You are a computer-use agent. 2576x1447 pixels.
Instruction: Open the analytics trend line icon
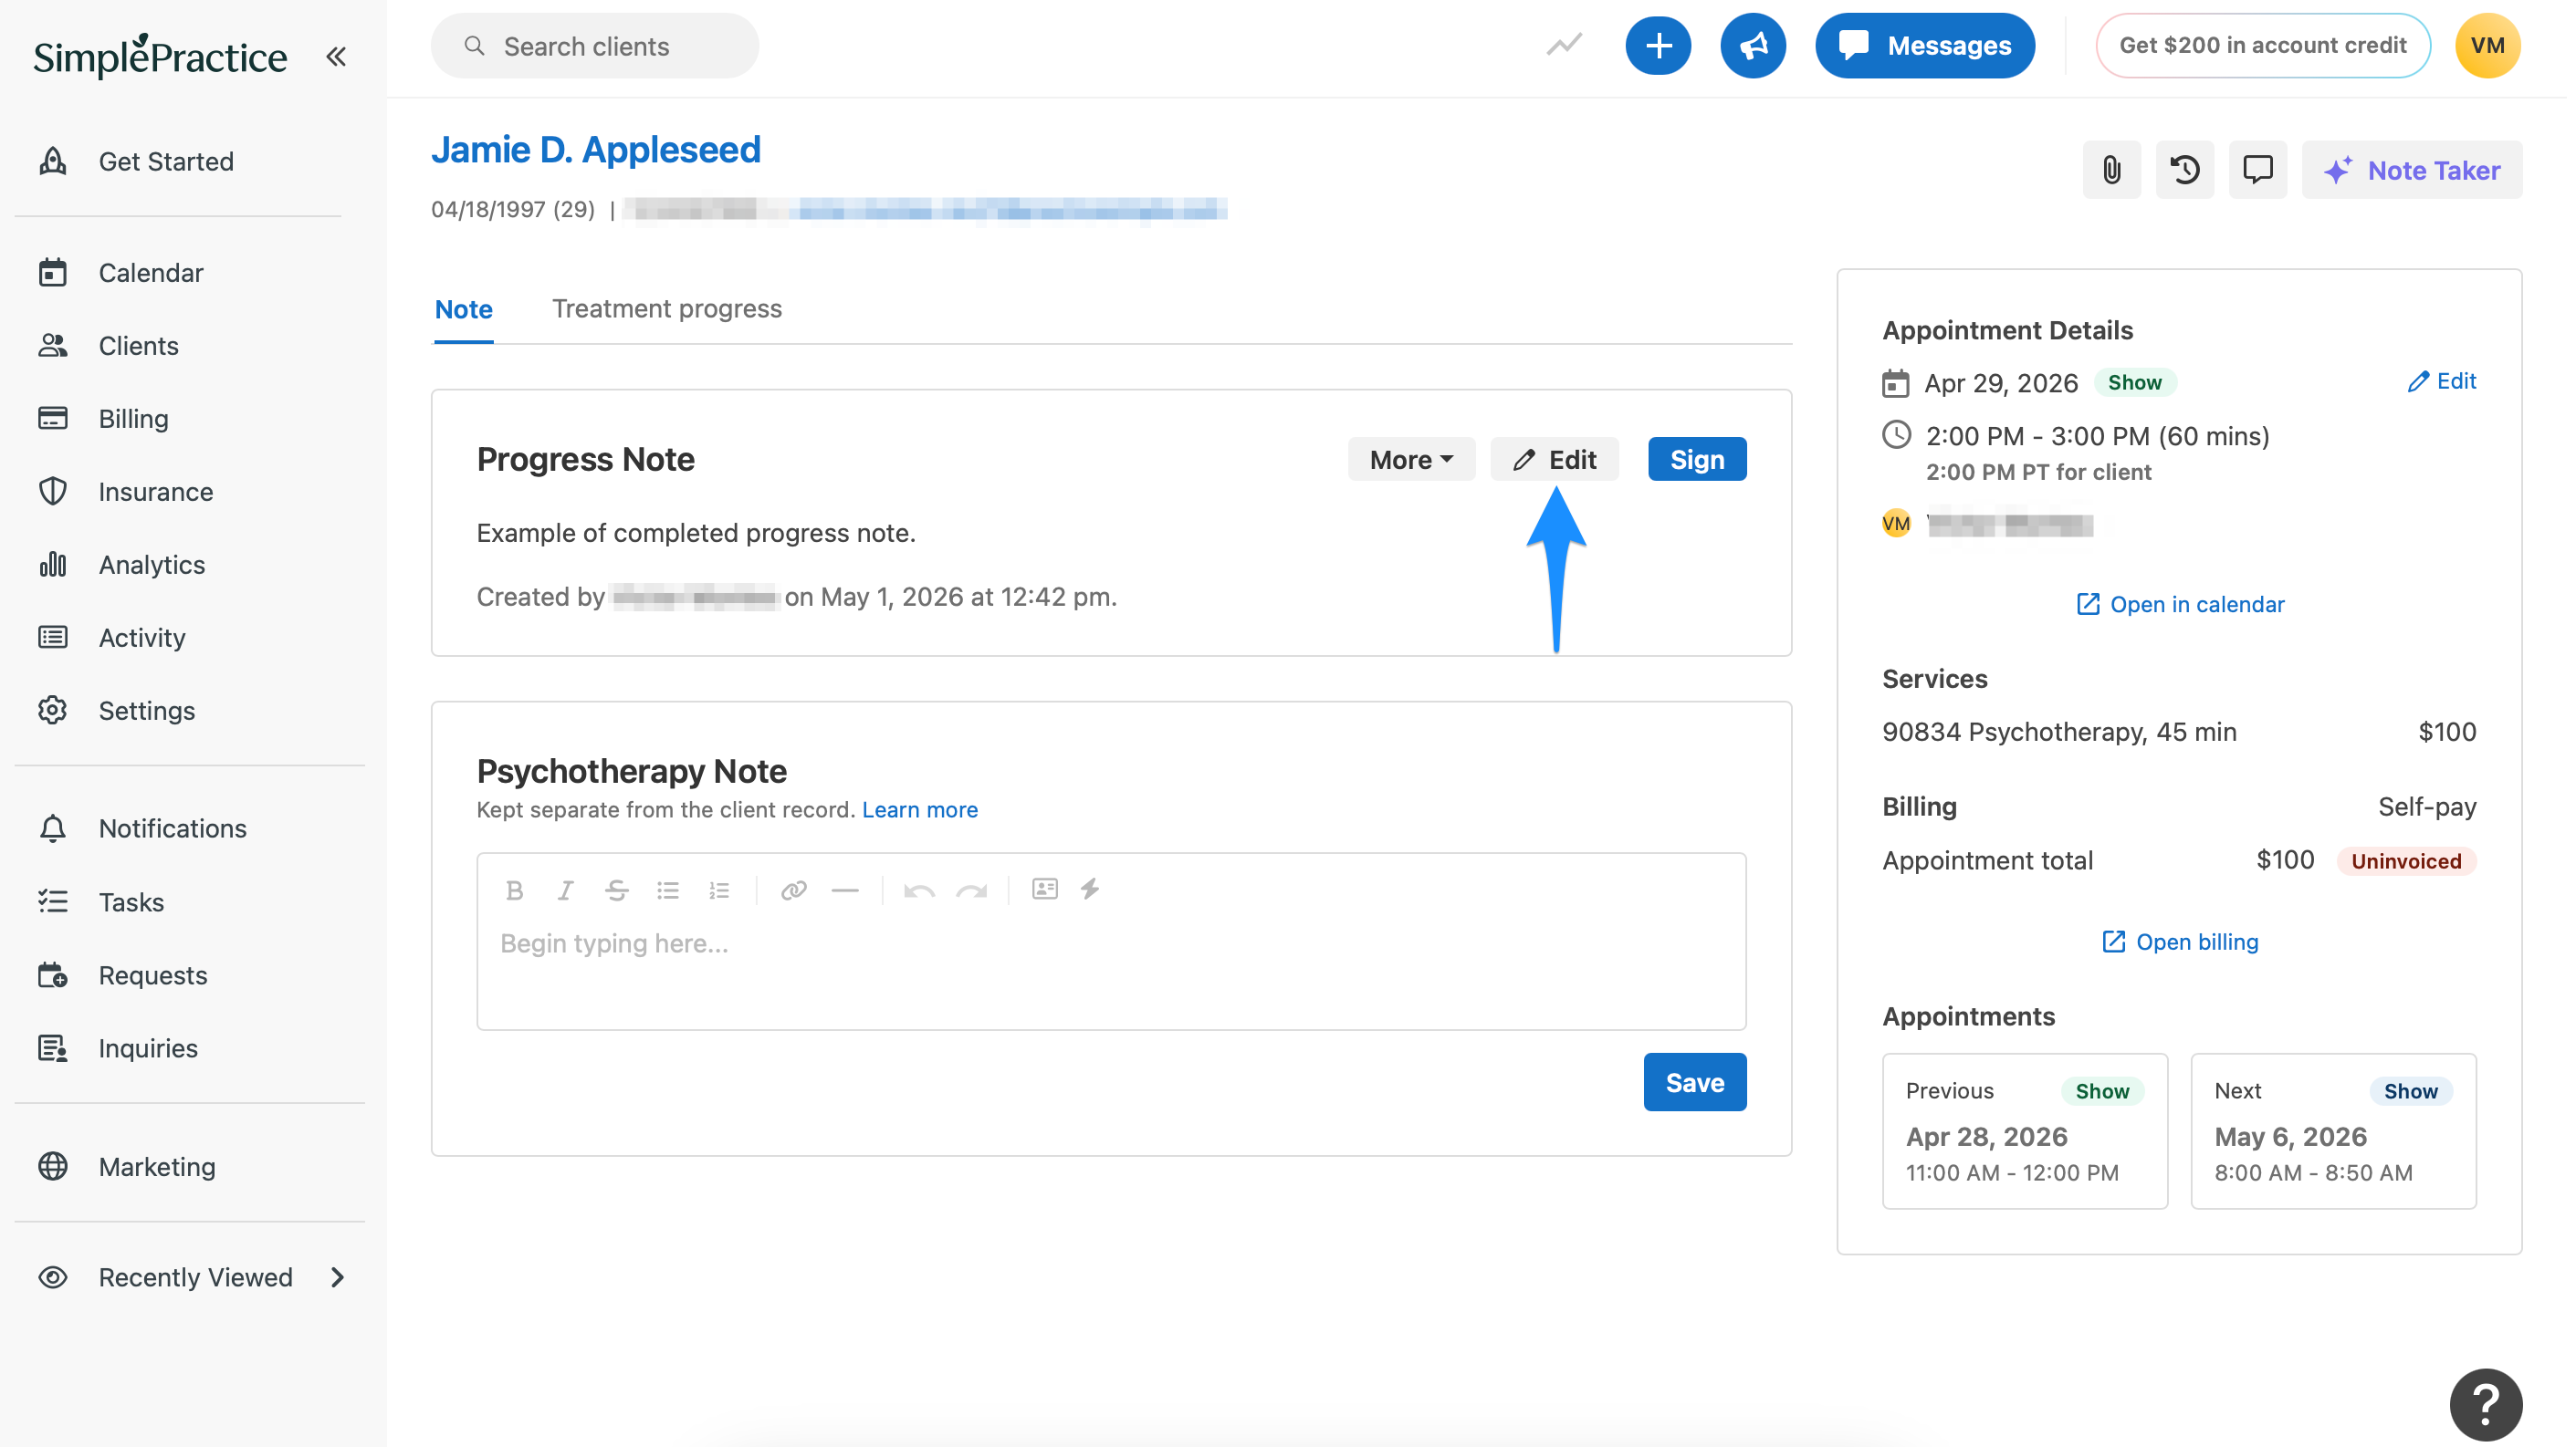click(1564, 45)
